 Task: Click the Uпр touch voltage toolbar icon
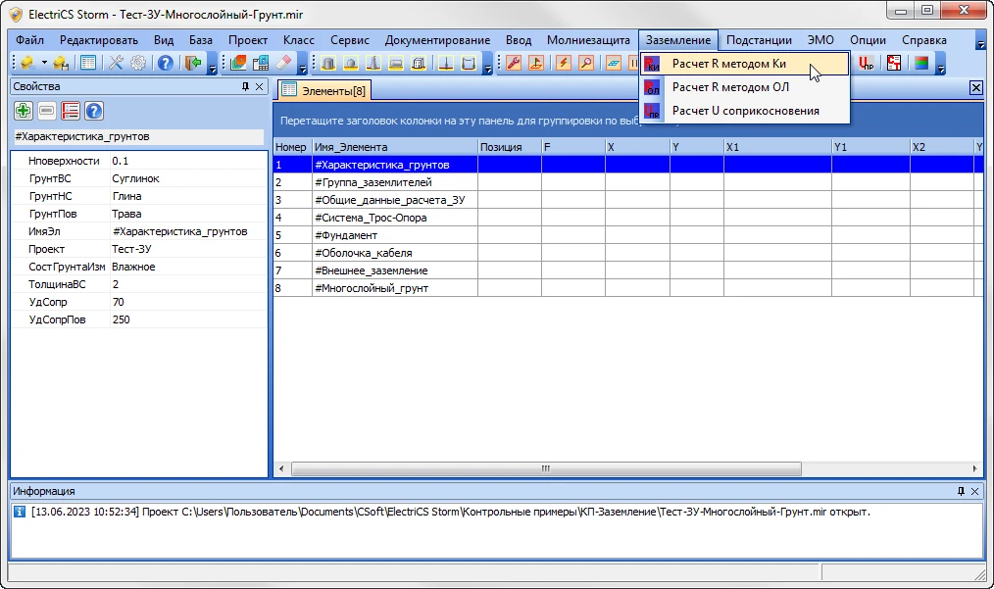pyautogui.click(x=867, y=64)
